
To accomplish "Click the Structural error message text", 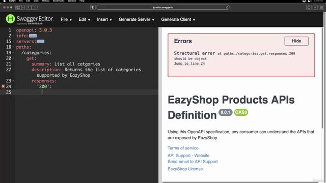I will 234,56.
